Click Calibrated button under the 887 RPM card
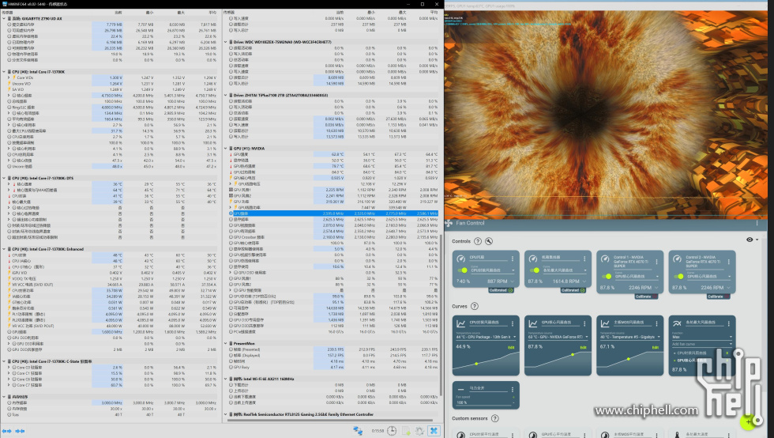Image resolution: width=774 pixels, height=438 pixels. (x=501, y=290)
